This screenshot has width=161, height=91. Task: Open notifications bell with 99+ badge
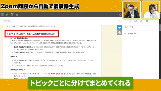click(x=12, y=14)
